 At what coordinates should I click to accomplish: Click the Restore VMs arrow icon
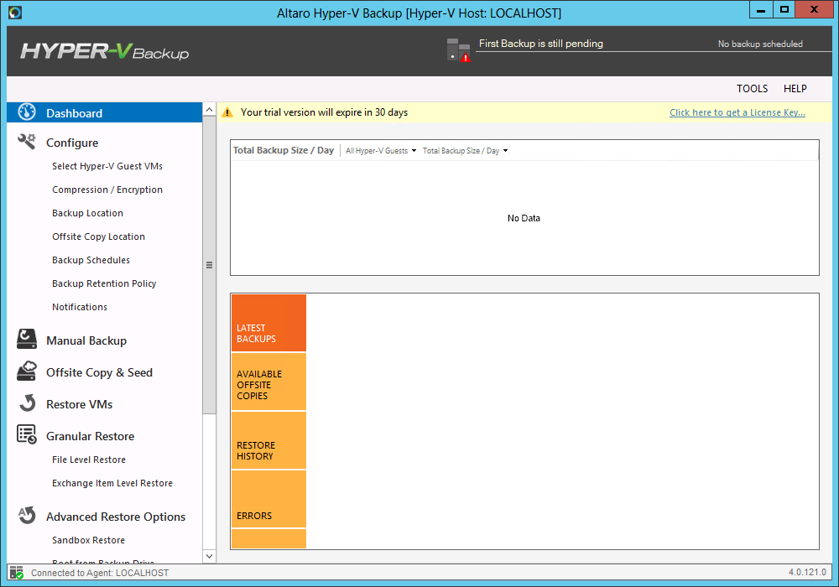[28, 403]
